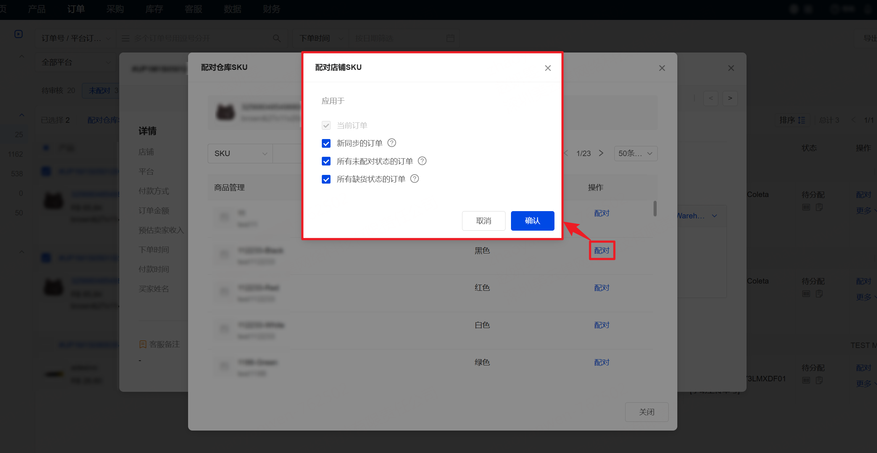
Task: Open the 50条 page size dropdown
Action: pyautogui.click(x=635, y=154)
